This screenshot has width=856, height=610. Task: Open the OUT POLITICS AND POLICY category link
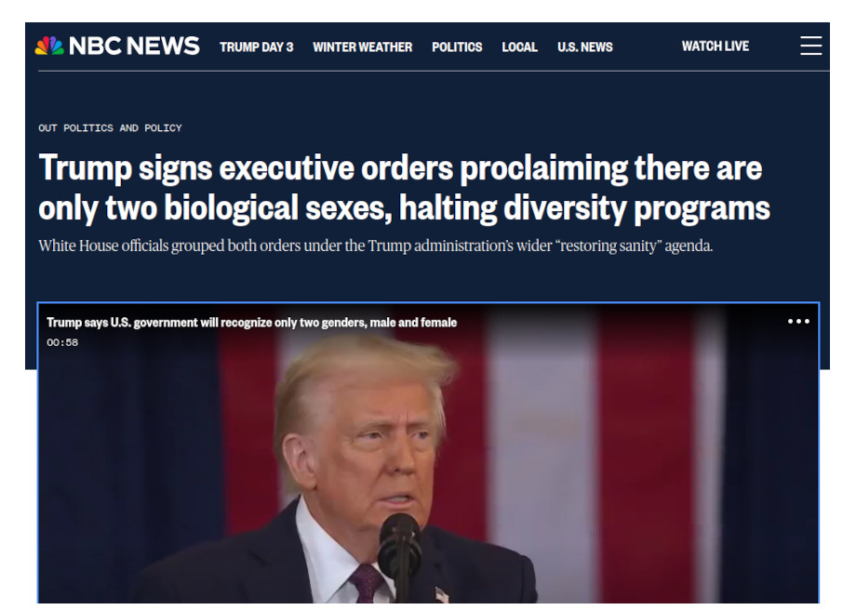(111, 127)
